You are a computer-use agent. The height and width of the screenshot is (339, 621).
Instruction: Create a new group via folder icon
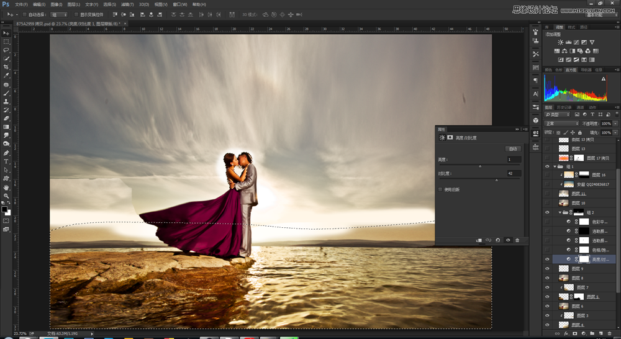(592, 334)
